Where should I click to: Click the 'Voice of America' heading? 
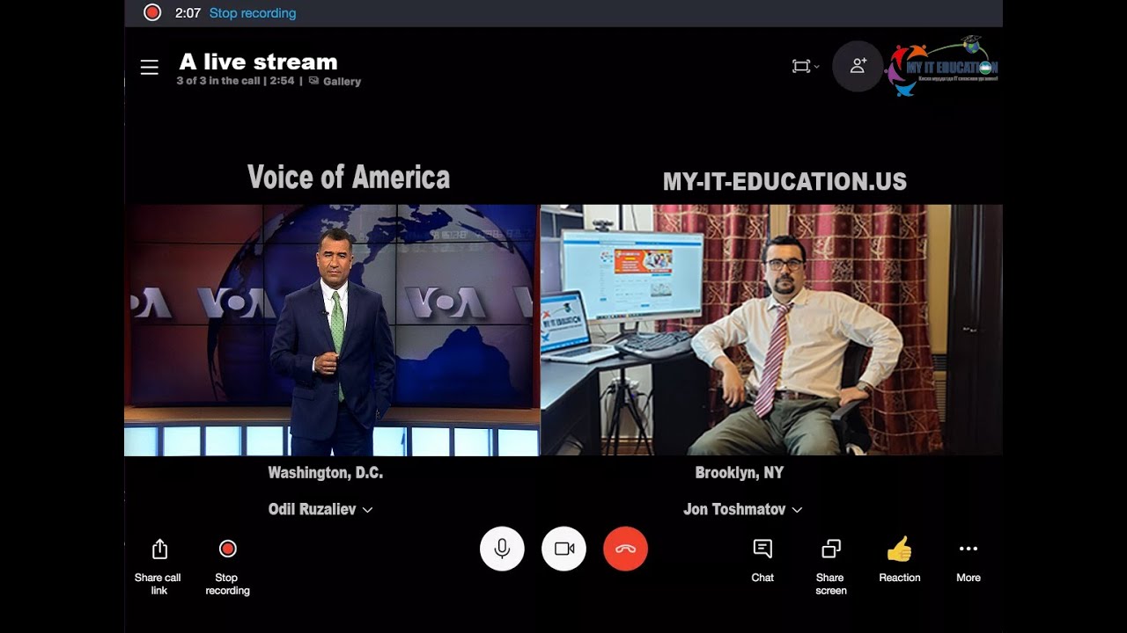349,178
